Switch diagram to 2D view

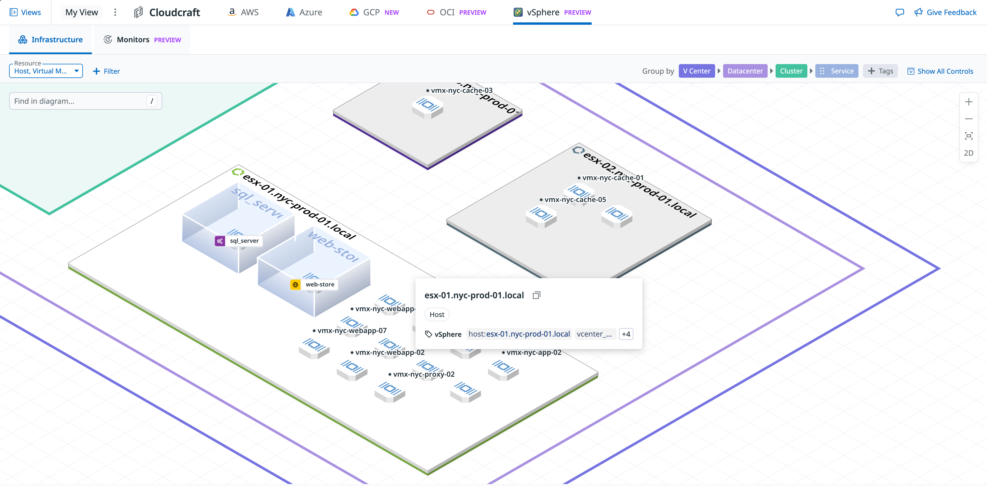pos(969,153)
